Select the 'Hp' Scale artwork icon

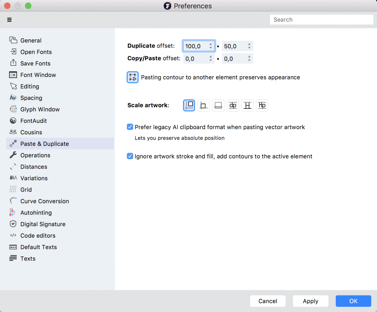[x=262, y=105]
